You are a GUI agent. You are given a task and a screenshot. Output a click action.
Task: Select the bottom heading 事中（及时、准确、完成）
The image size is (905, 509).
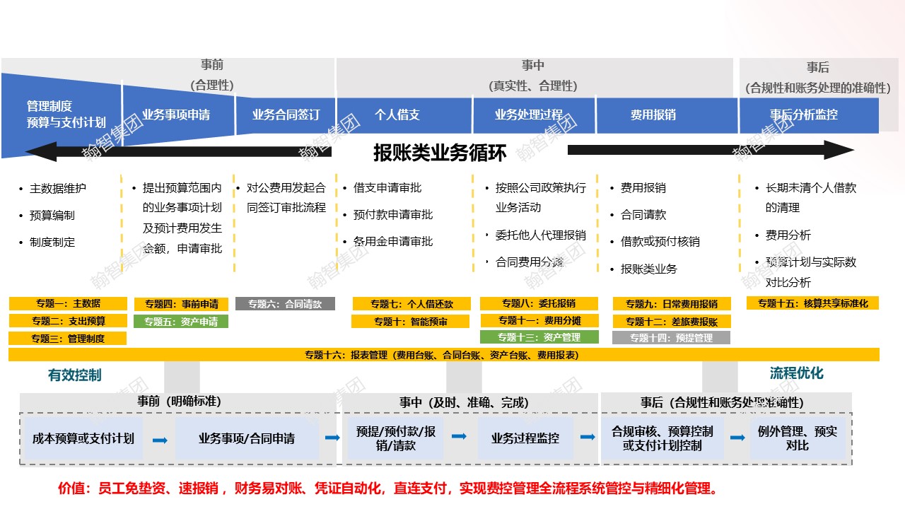pos(464,403)
